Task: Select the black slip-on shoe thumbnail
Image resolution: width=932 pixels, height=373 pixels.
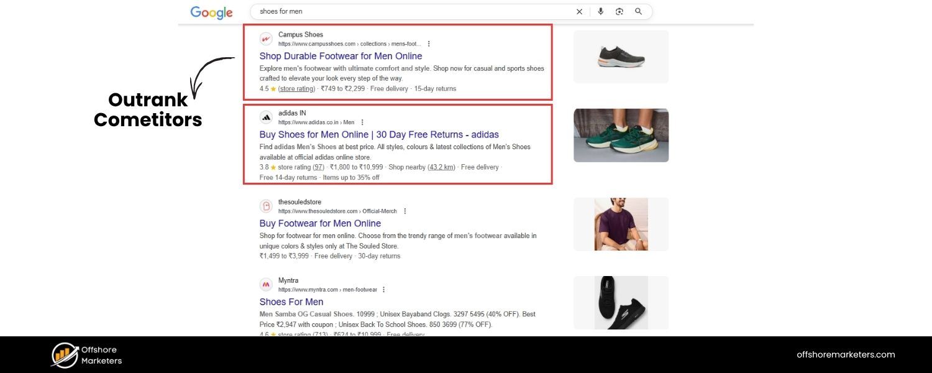Action: (x=621, y=303)
